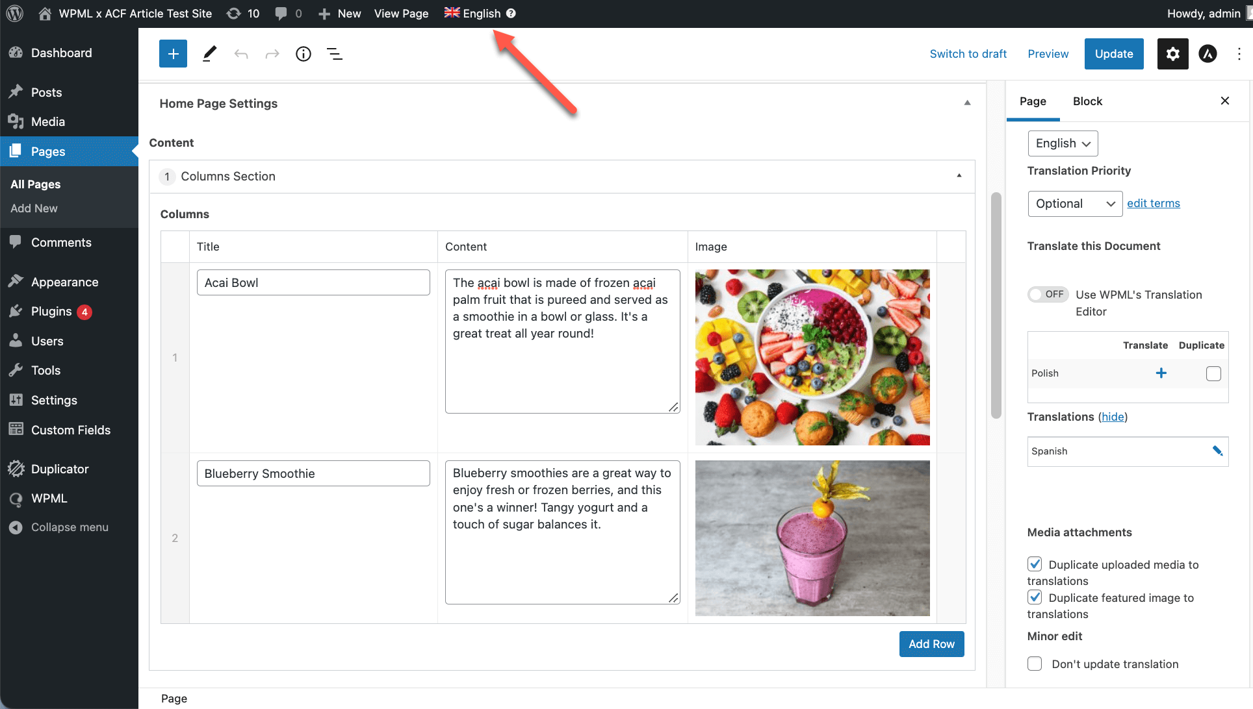Click the plus New icon in admin bar
Image resolution: width=1253 pixels, height=709 pixels.
[324, 14]
